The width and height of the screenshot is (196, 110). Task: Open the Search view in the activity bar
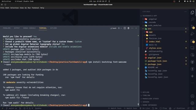click(x=192, y=20)
